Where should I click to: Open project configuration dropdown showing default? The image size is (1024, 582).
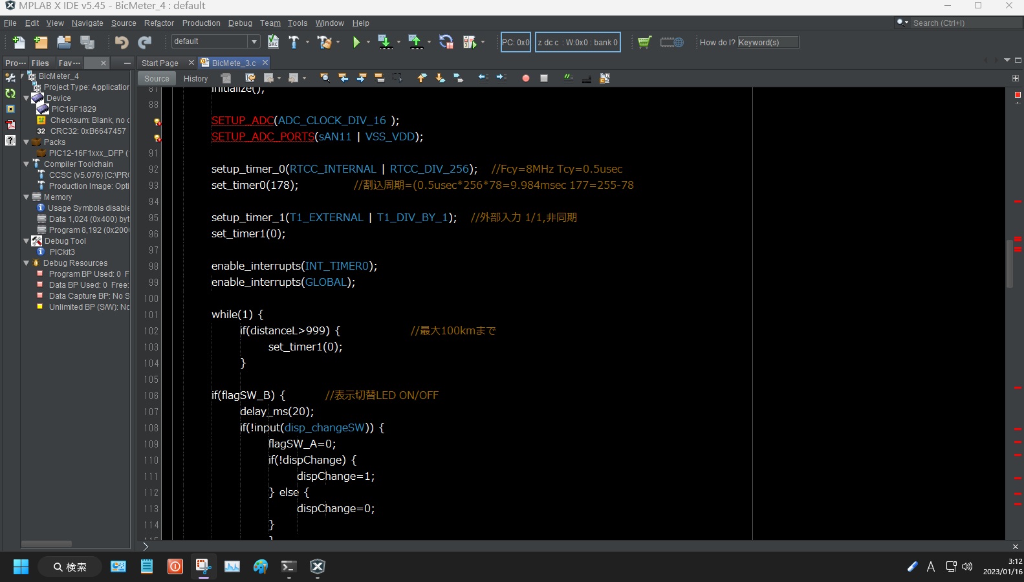pos(215,41)
